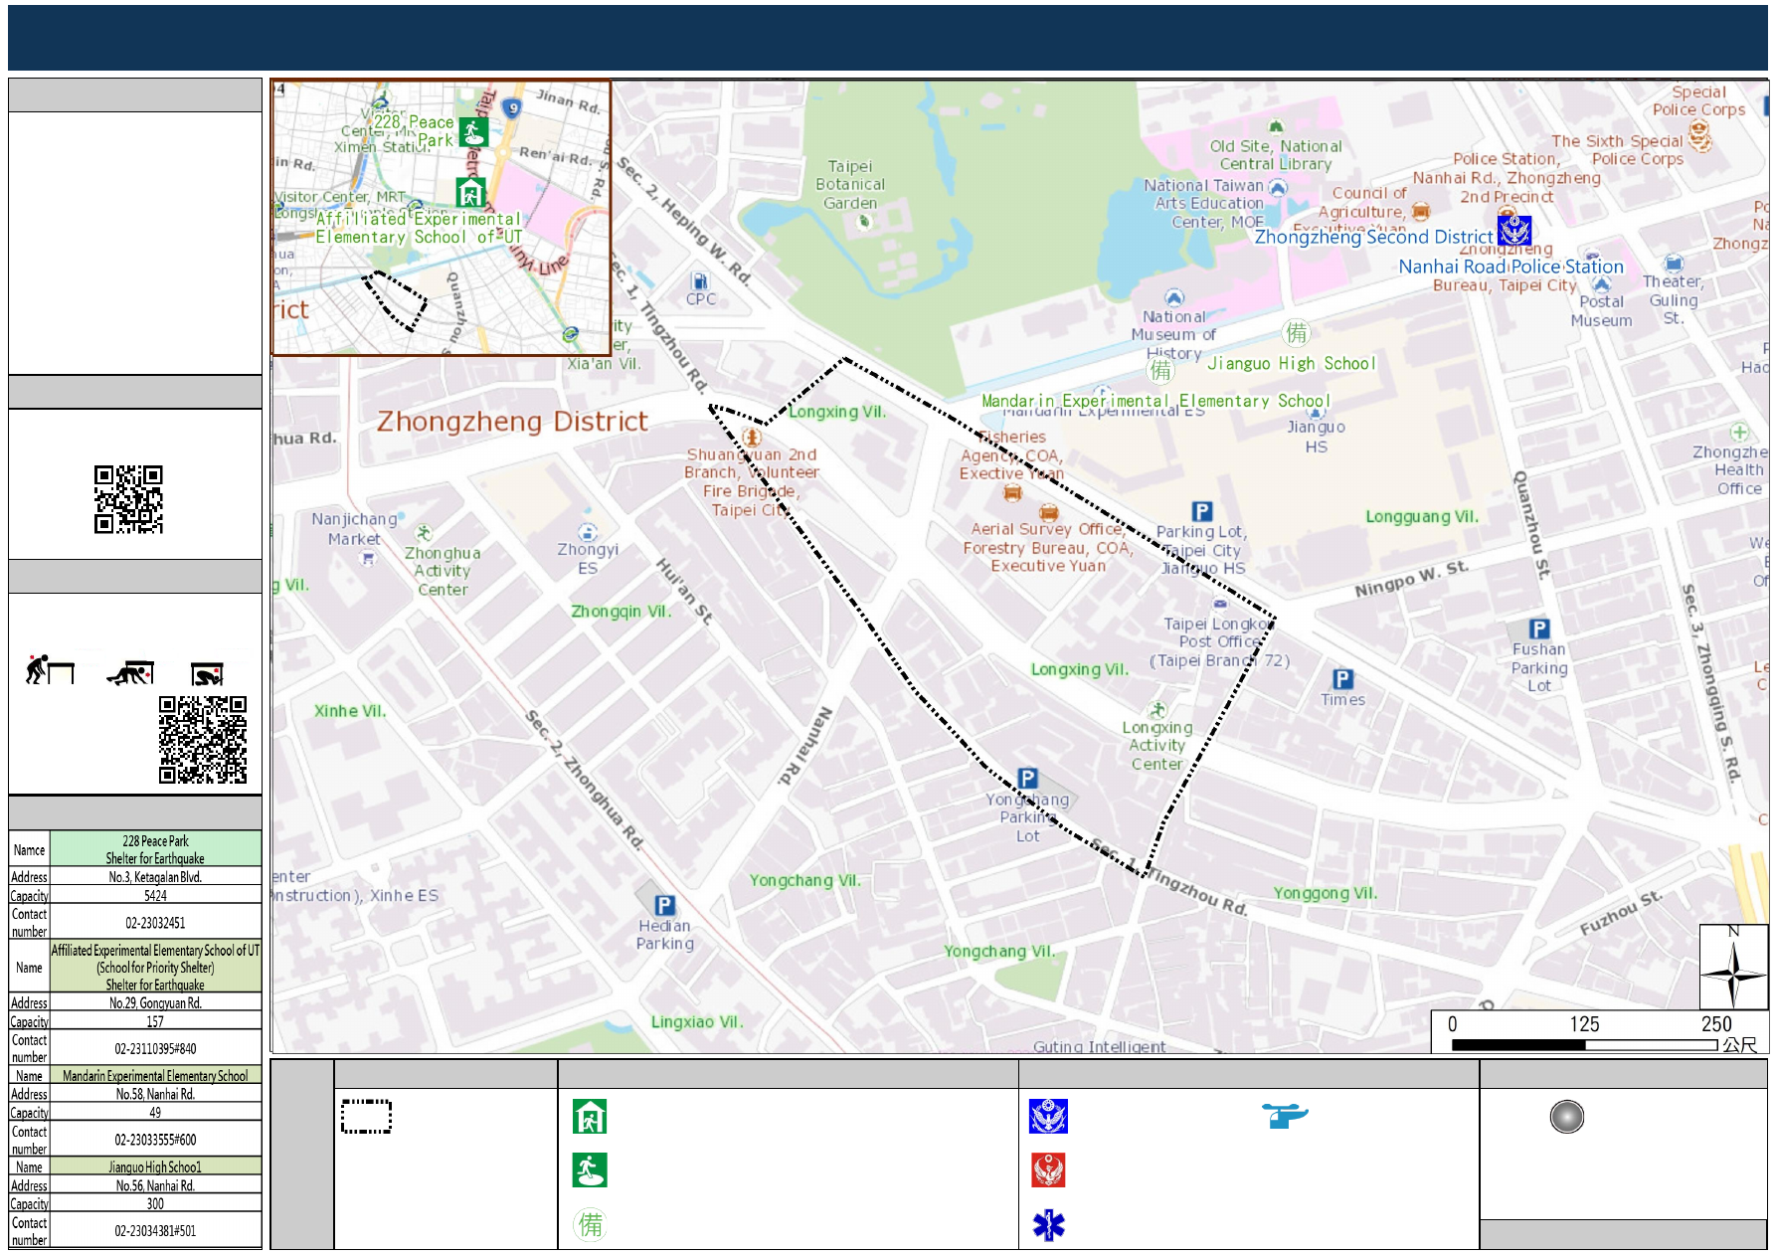Select the green running person legend icon
Screen dimensions: 1776x1256
pos(590,1170)
